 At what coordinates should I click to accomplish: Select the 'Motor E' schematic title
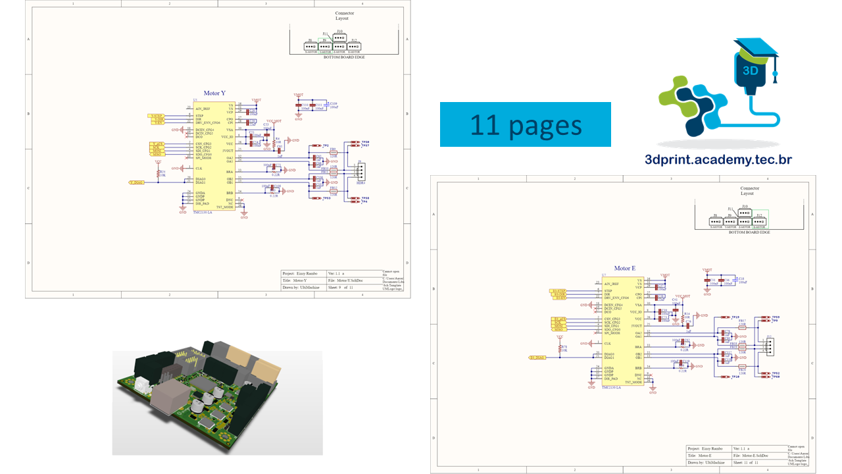pyautogui.click(x=625, y=269)
